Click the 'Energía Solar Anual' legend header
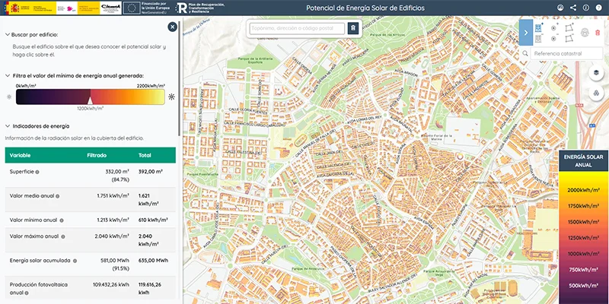The width and height of the screenshot is (609, 304). (583, 161)
